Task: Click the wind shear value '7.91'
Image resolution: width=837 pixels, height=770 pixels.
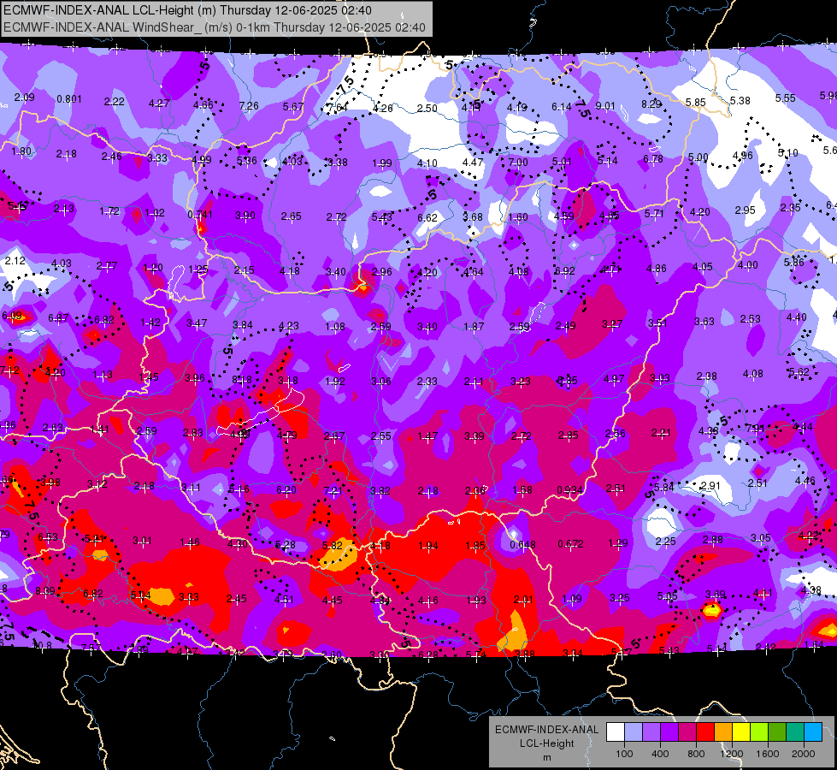Action: (x=754, y=428)
